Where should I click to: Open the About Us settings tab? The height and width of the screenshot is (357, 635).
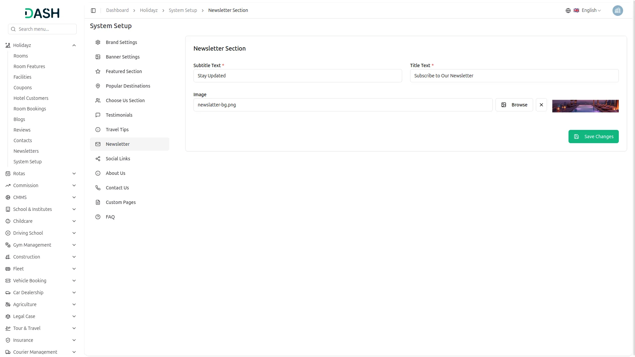[x=130, y=173]
